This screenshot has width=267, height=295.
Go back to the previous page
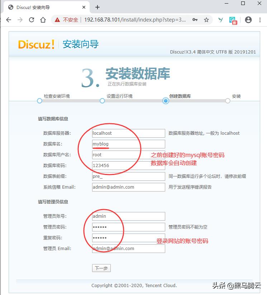[x=9, y=20]
